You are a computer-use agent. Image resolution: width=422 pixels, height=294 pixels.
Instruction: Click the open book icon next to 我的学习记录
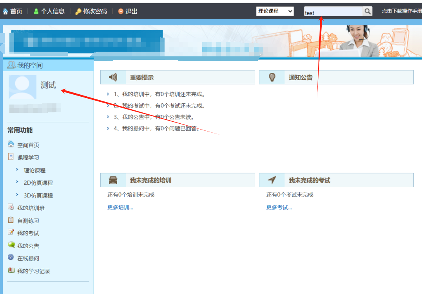coord(11,270)
